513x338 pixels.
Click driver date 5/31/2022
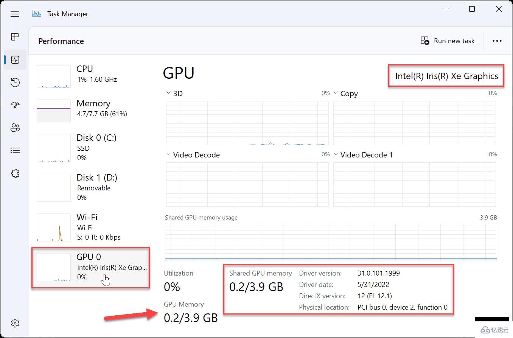pyautogui.click(x=373, y=284)
